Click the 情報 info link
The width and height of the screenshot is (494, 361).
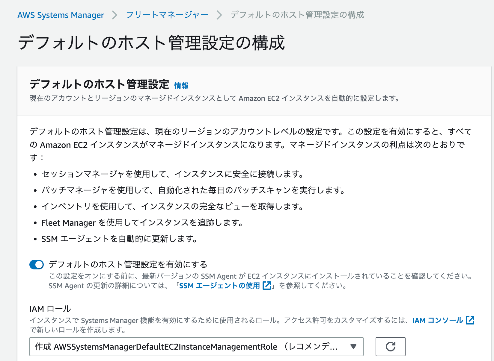(x=181, y=86)
